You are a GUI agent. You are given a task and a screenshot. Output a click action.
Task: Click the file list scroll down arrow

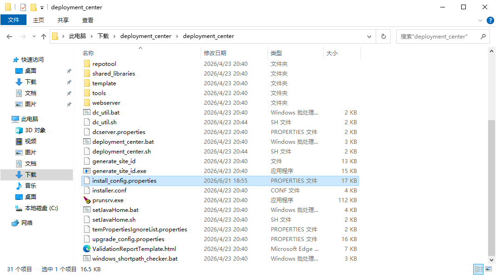coord(491,260)
